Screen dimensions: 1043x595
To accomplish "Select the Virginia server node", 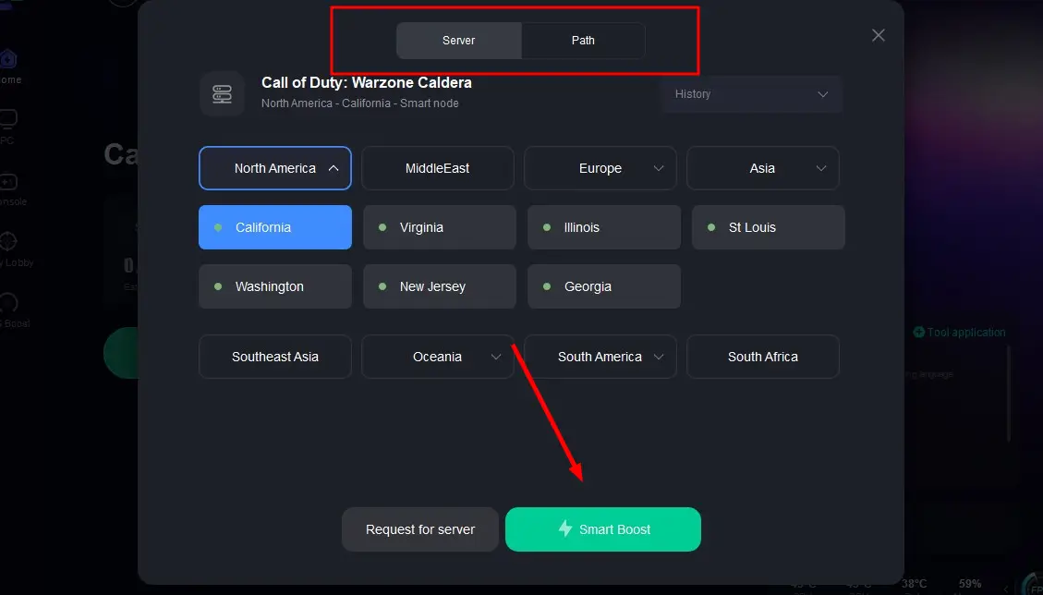I will pyautogui.click(x=439, y=227).
